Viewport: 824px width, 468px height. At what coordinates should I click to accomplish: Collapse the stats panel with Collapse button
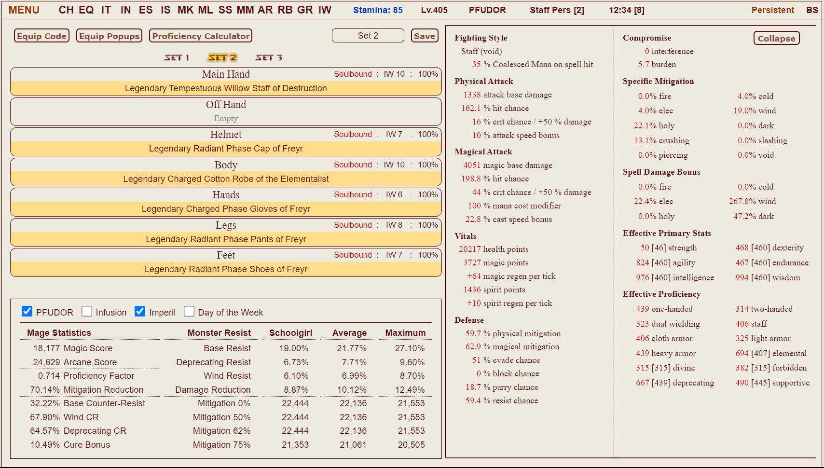[x=776, y=38]
